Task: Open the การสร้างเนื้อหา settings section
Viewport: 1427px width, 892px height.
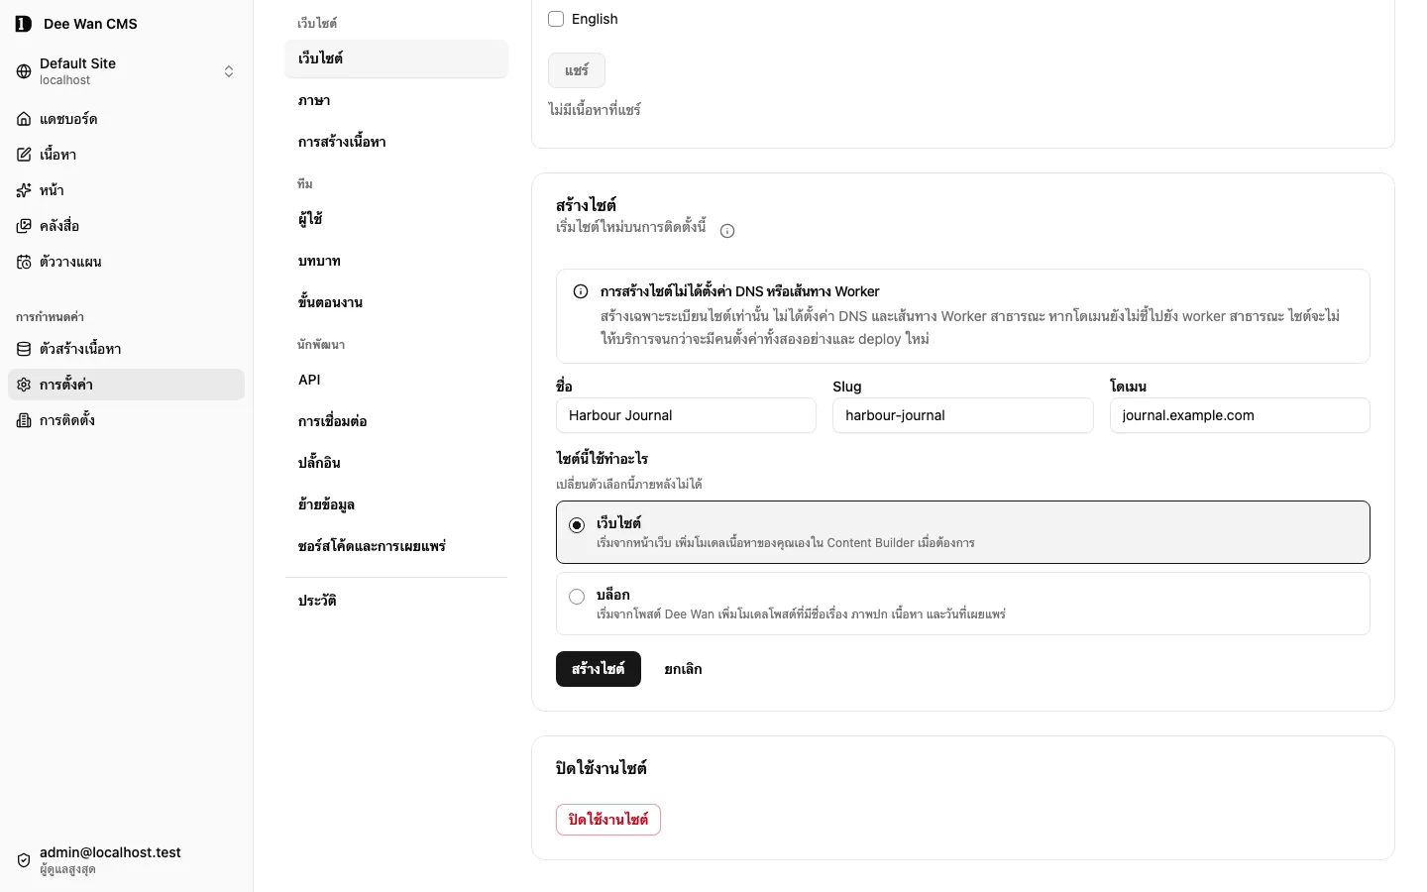Action: coord(396,142)
